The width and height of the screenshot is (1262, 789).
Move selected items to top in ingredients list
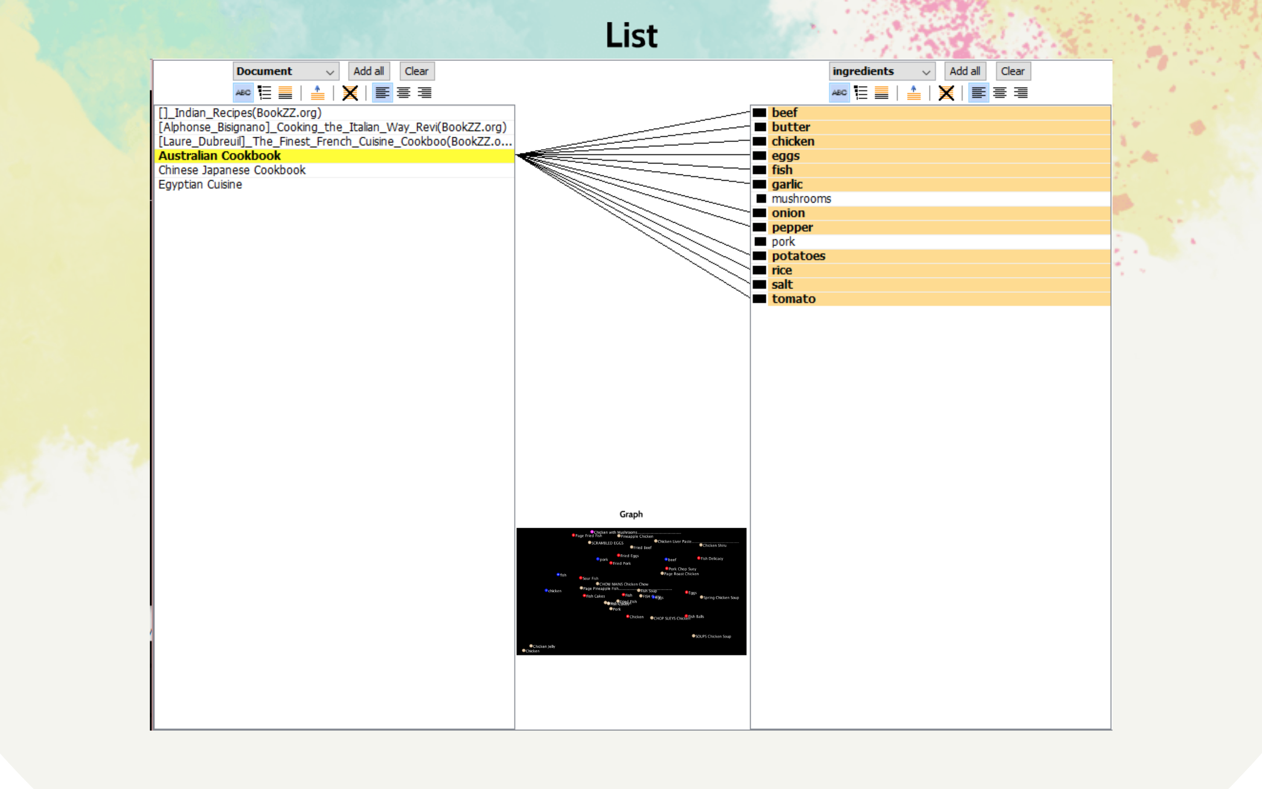tap(914, 93)
